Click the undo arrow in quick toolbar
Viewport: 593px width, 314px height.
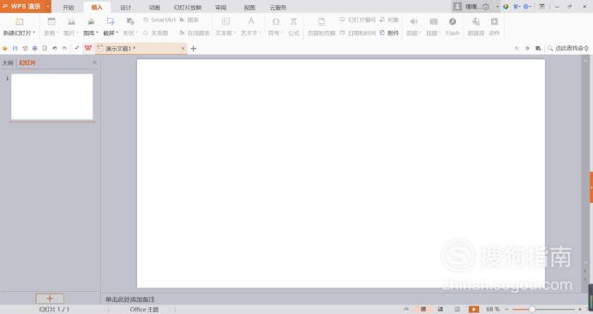coord(55,48)
